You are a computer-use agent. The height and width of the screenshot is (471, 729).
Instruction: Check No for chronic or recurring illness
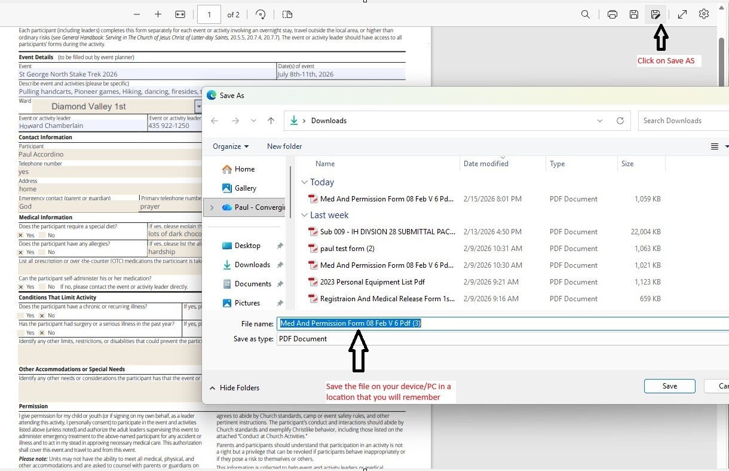coord(42,315)
